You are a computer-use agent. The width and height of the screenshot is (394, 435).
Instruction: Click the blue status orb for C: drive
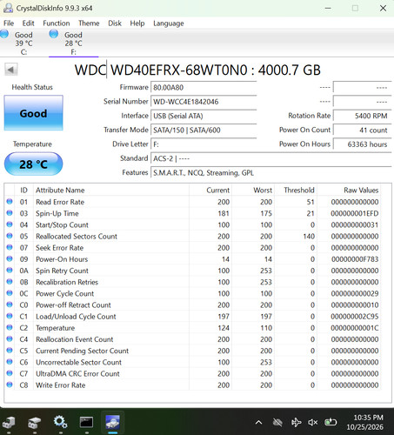[4, 34]
